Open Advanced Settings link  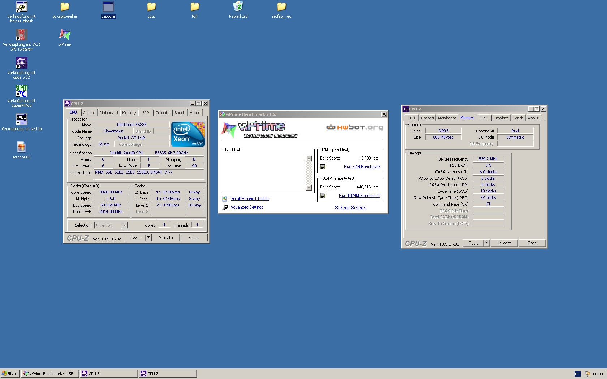coord(247,207)
